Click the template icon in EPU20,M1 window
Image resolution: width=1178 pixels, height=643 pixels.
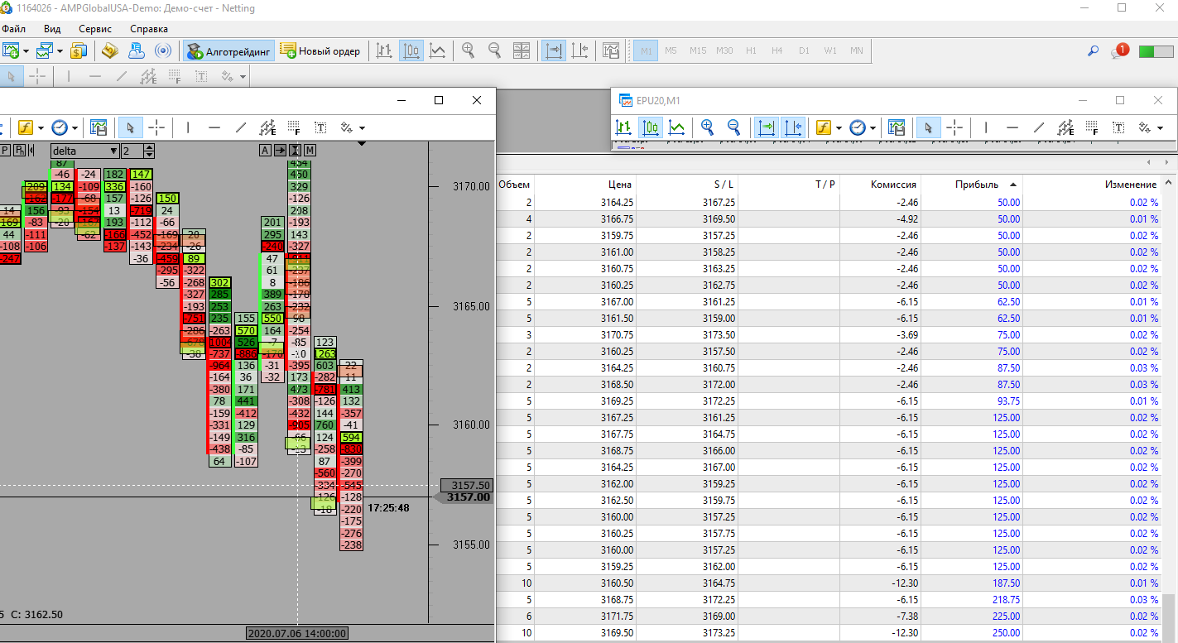click(x=897, y=127)
